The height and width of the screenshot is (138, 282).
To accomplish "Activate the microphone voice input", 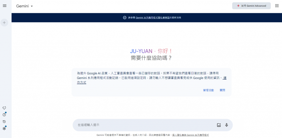I will click(227, 125).
